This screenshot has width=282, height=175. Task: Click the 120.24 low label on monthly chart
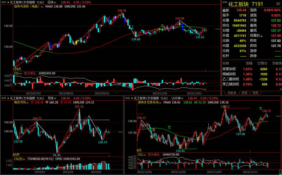[103, 142]
